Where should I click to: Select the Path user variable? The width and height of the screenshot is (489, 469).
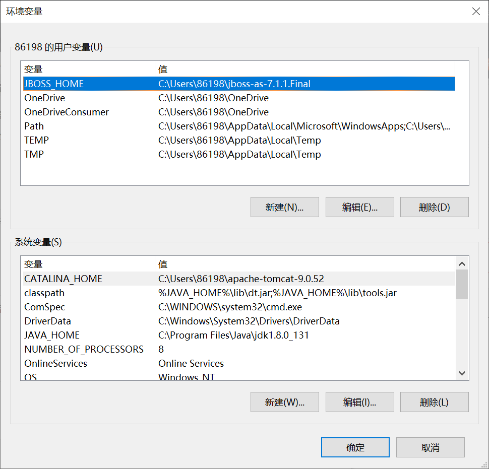239,126
